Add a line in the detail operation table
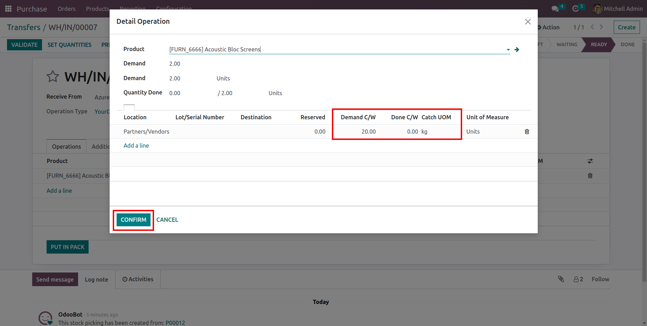Screen dimensions: 647x326 136,146
